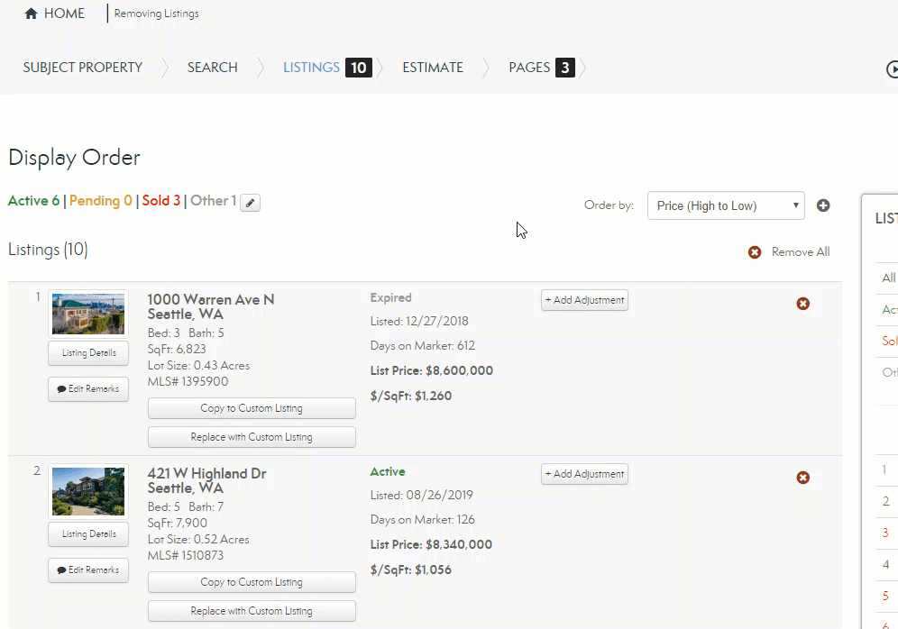Viewport: 898px width, 629px height.
Task: Click the play icon at top right
Action: tap(892, 68)
